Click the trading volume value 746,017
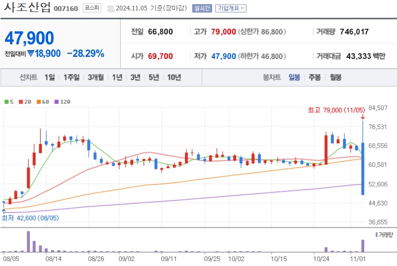The height and width of the screenshot is (266, 397). [354, 32]
